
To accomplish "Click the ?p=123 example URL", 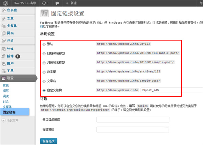I will [123, 44].
